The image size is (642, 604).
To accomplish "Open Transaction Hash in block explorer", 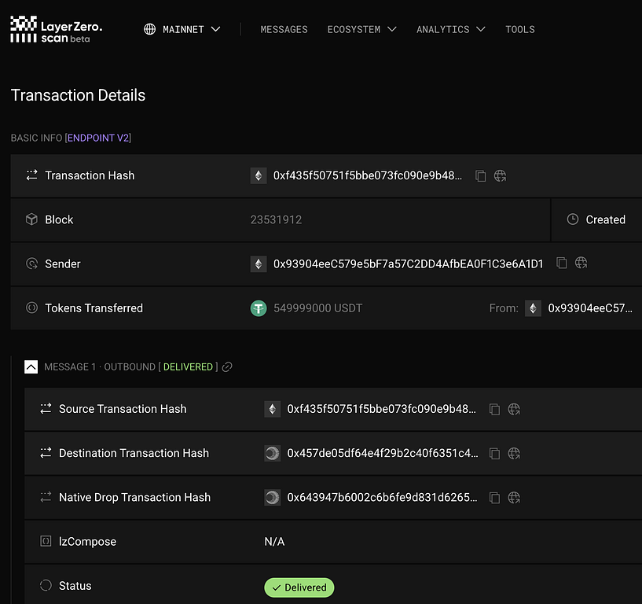I will point(501,176).
